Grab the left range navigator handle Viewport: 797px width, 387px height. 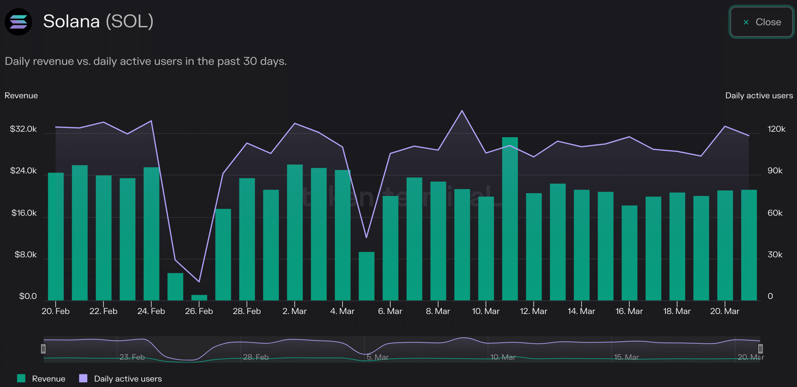tap(43, 349)
